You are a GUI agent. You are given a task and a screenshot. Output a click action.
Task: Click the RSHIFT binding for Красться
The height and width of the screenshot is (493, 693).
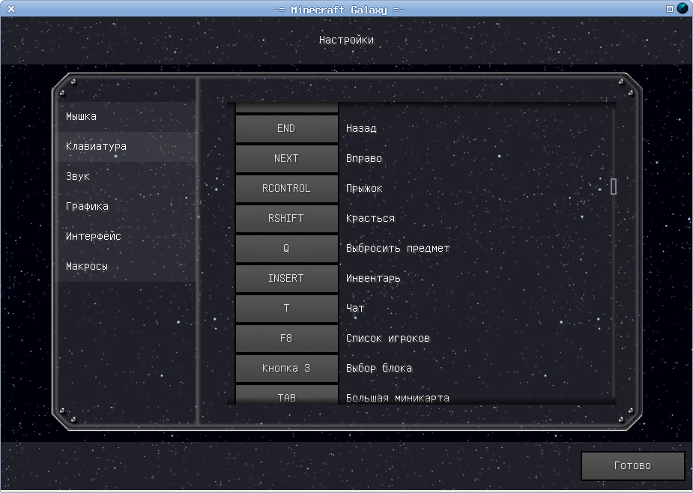(x=286, y=219)
